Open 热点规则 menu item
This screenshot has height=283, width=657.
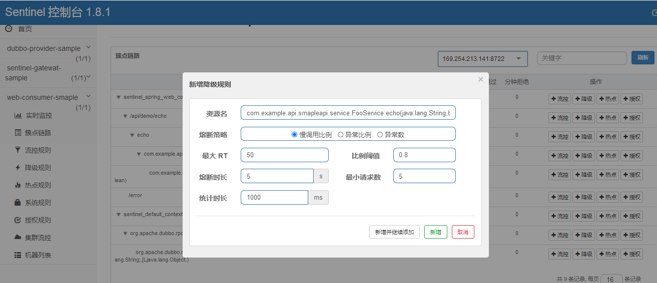pyautogui.click(x=38, y=185)
